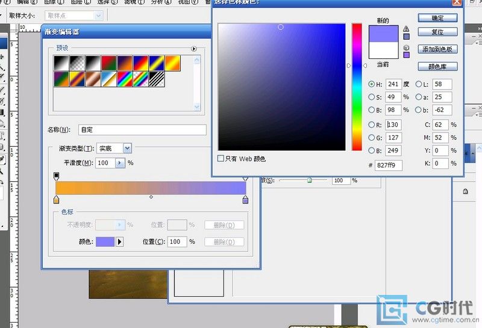Open the 平滑度 slider arrow beside 100
Image resolution: width=482 pixels, height=328 pixels.
(120, 162)
